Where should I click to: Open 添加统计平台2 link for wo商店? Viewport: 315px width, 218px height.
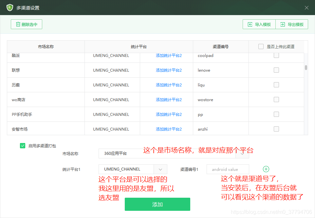[169, 100]
